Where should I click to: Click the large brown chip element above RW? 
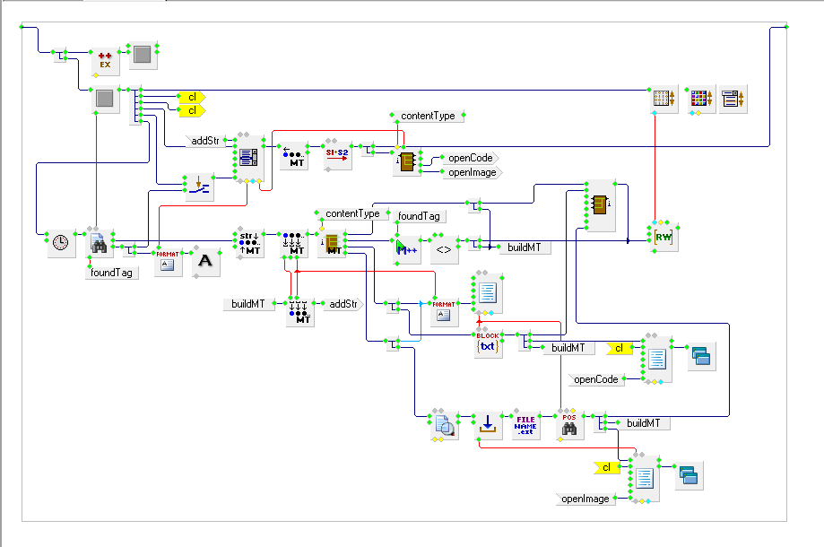pos(600,206)
